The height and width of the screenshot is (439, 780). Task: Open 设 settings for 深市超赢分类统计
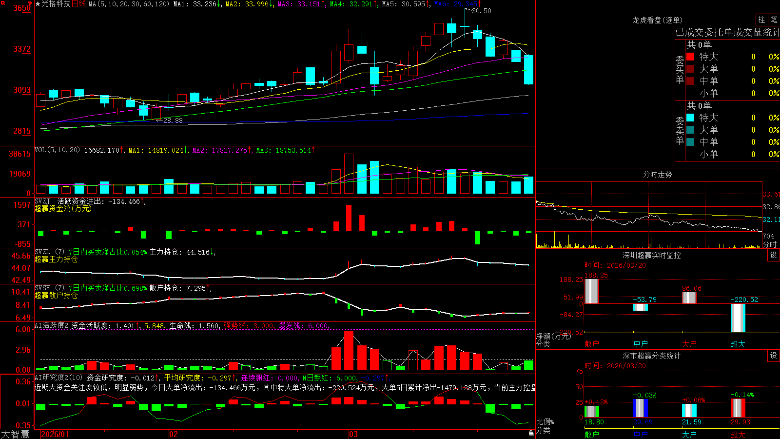tap(774, 356)
